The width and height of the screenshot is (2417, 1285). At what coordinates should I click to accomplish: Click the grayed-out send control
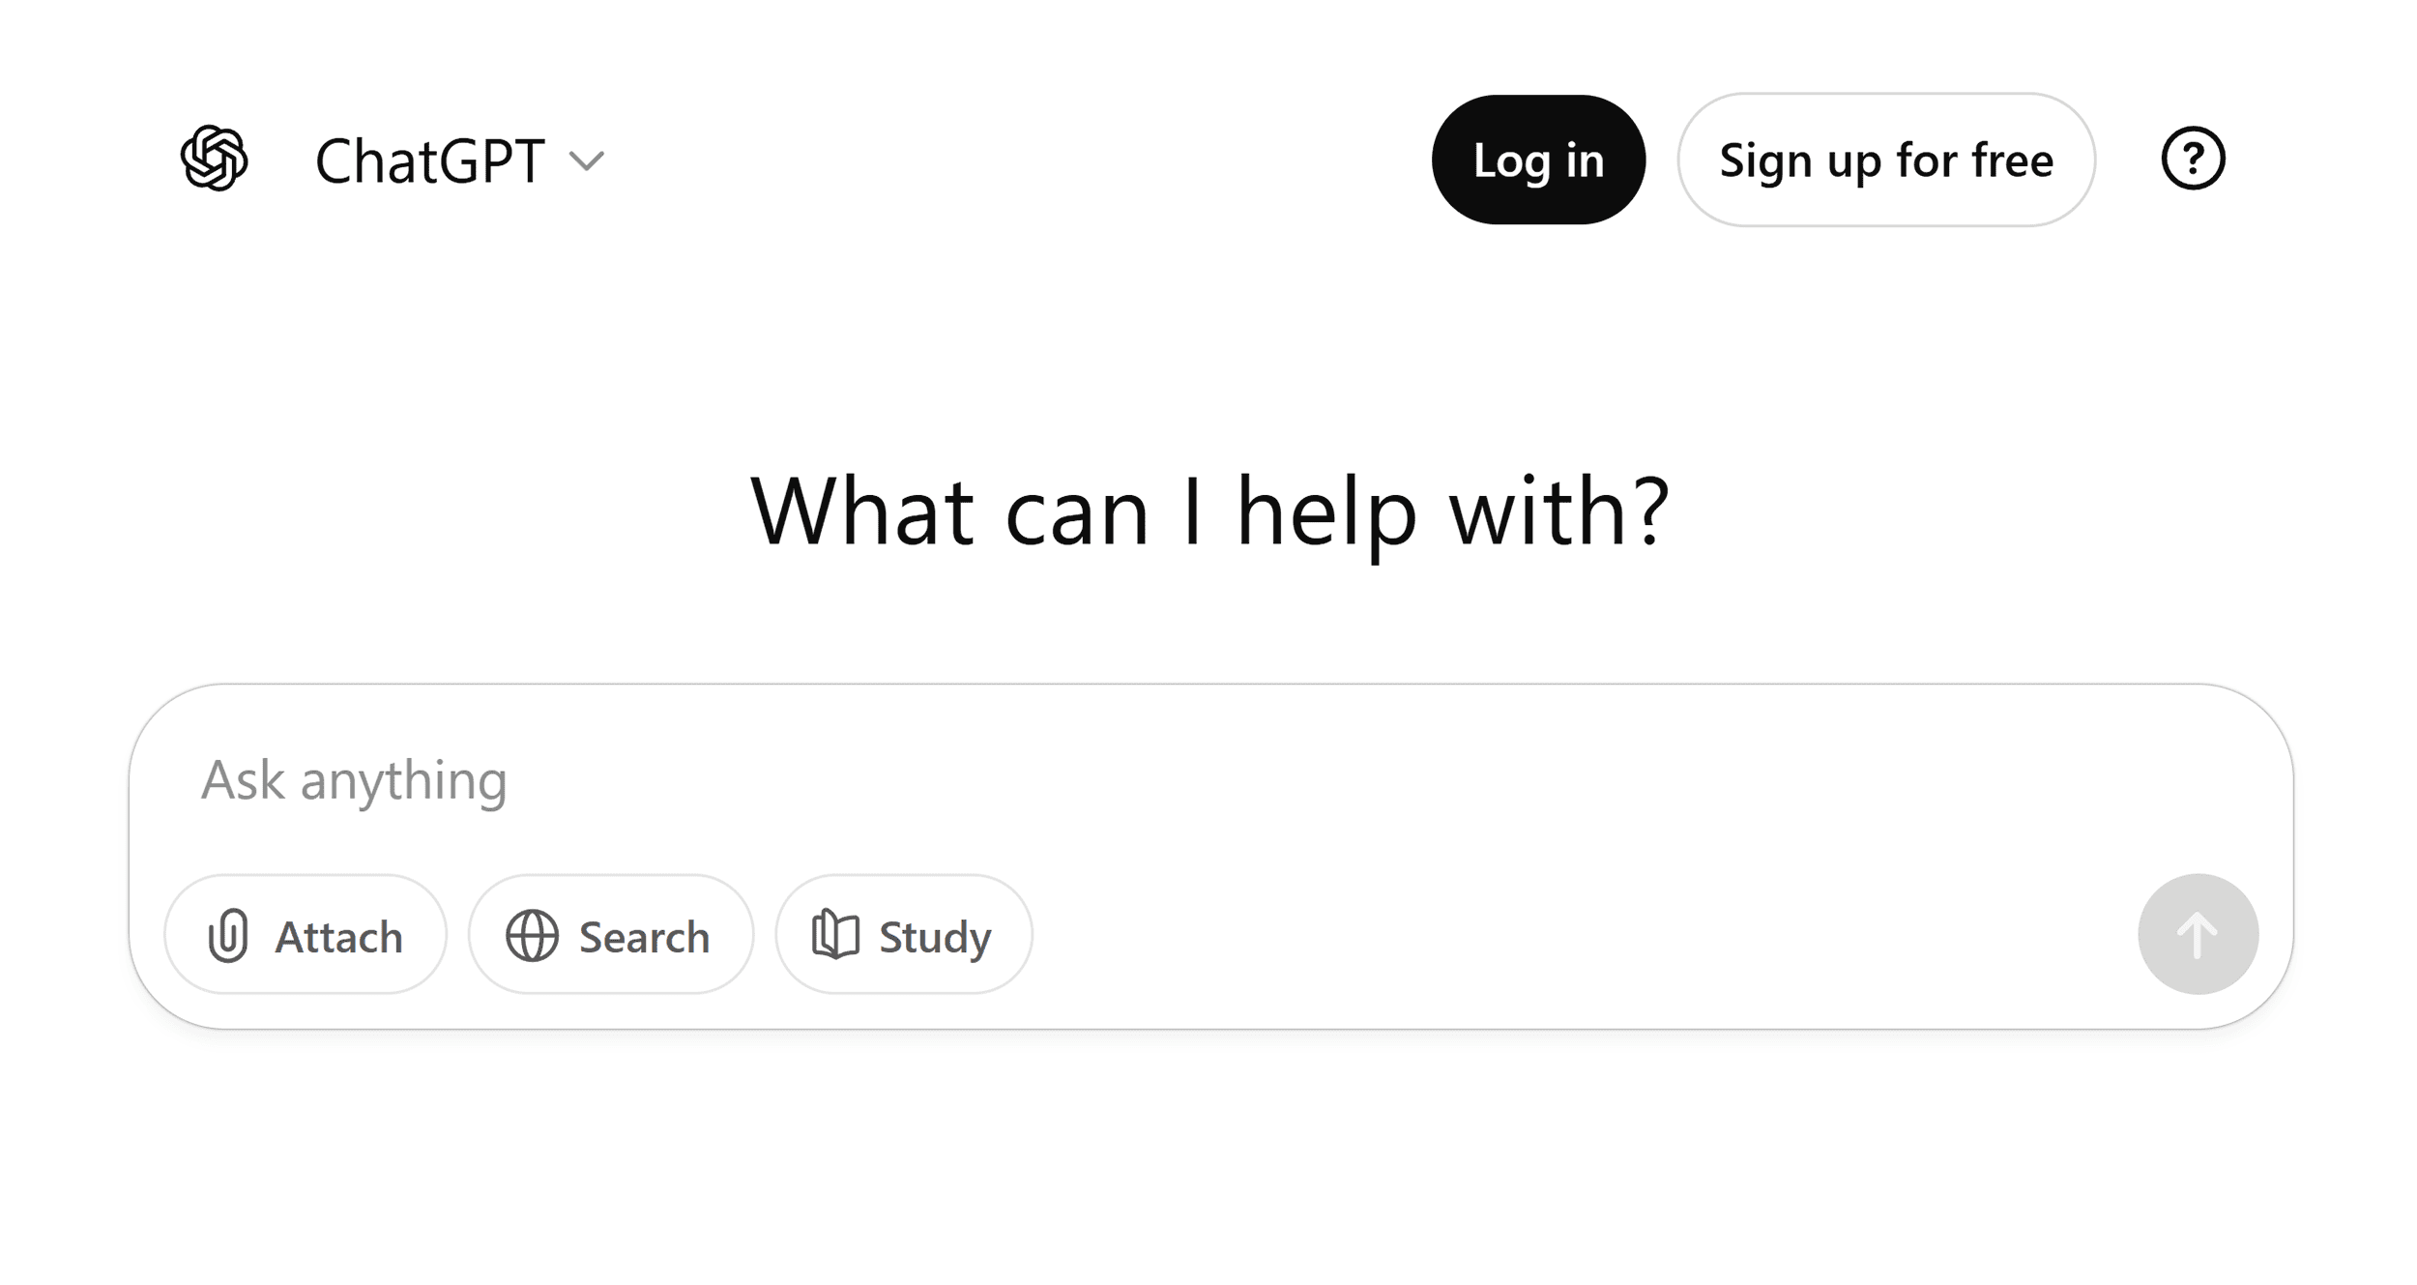click(2197, 934)
